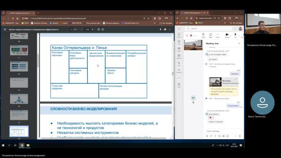Open the eLIBRARY.RU bookmark in the PDF browser window
Image resolution: width=281 pixels, height=158 pixels.
11,23
